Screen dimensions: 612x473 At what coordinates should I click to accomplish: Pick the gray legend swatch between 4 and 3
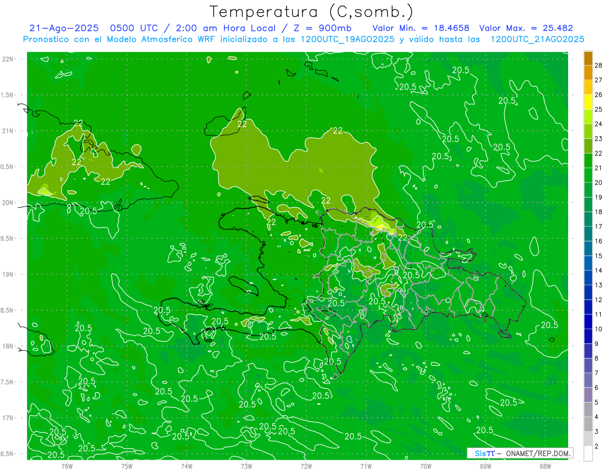(588, 424)
